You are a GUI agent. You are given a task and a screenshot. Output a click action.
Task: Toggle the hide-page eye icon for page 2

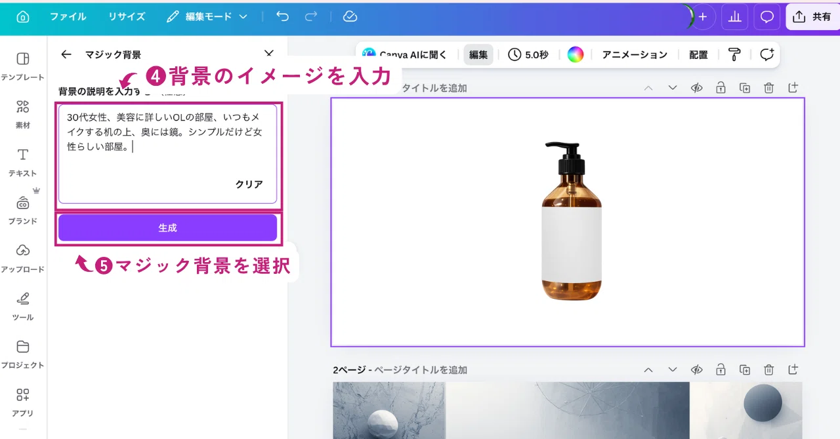697,370
